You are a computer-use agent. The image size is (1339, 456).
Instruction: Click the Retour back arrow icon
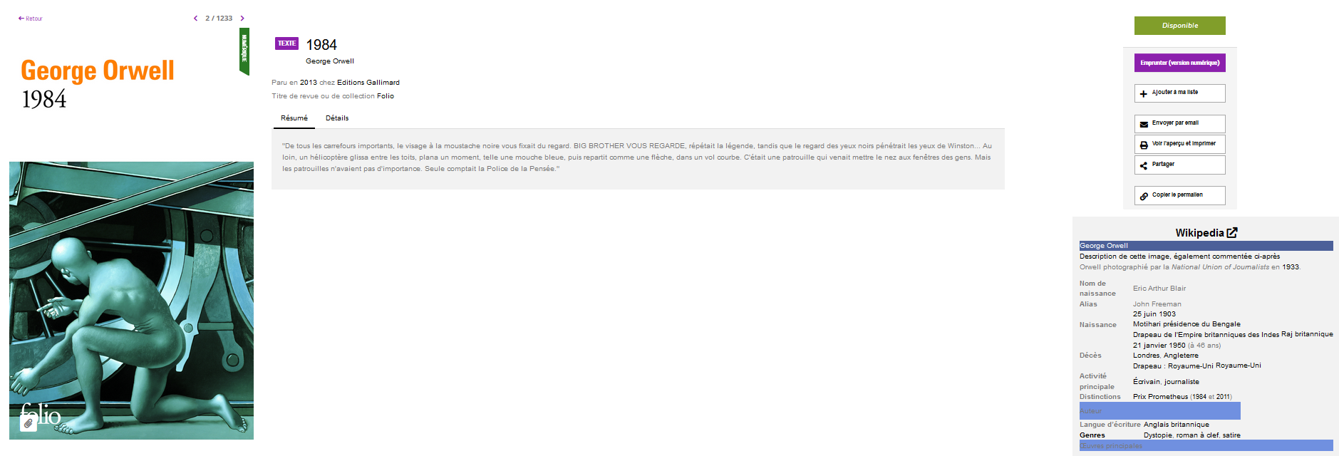point(21,19)
